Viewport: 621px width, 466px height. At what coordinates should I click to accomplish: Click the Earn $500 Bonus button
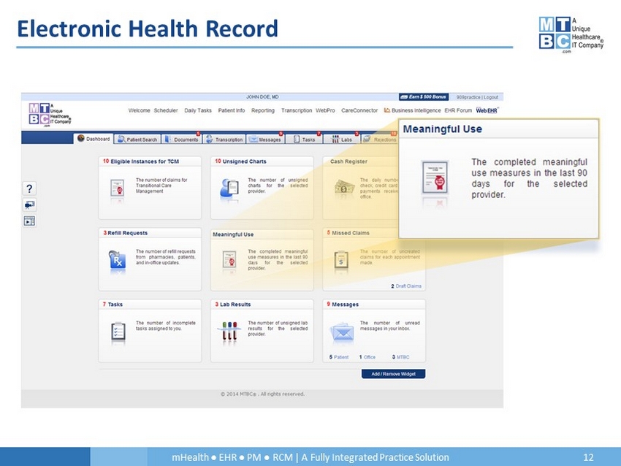[x=424, y=97]
